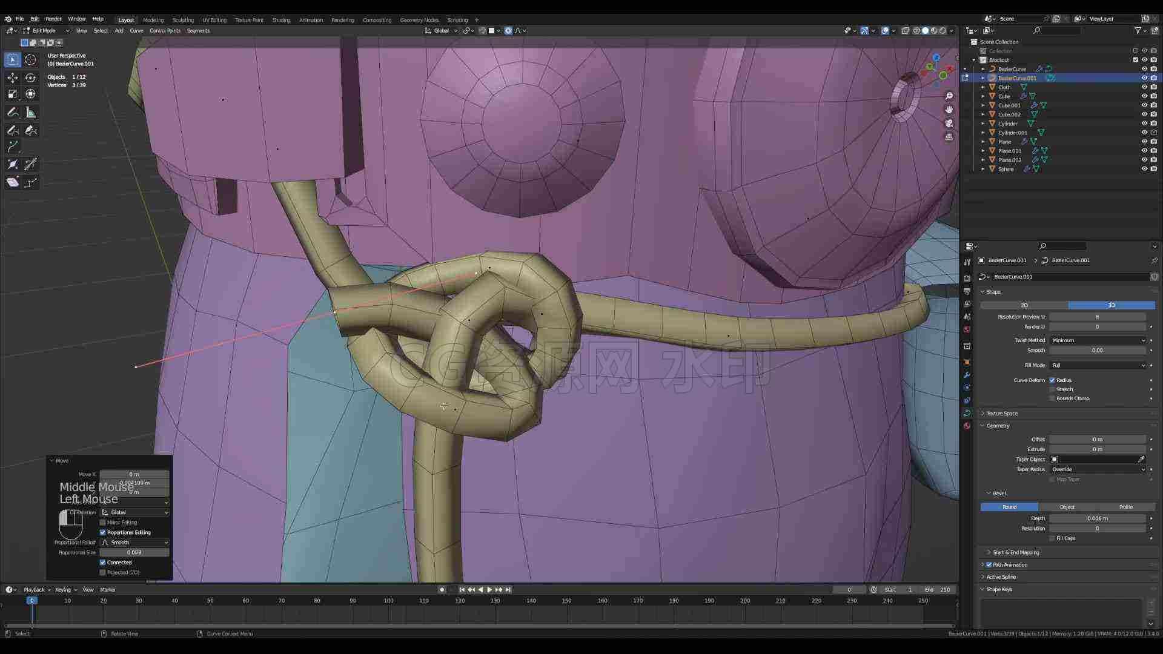This screenshot has width=1163, height=654.
Task: Select the Scale tool icon
Action: (12, 94)
